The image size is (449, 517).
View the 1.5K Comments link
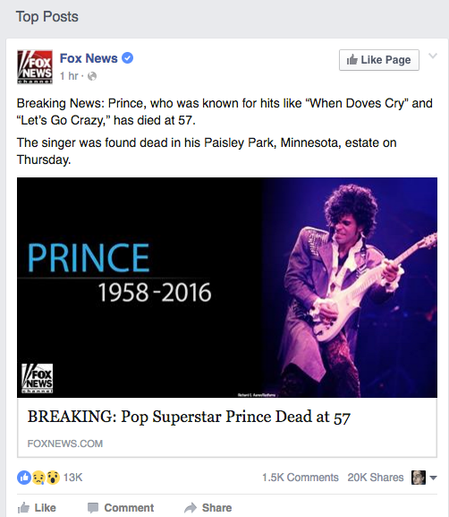tap(301, 478)
